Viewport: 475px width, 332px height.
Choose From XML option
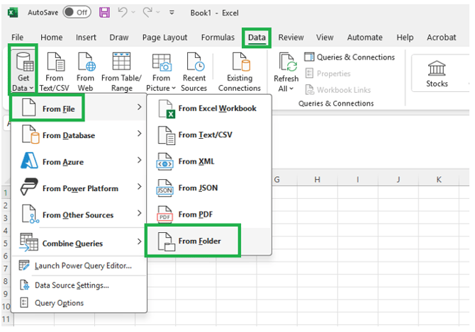[x=209, y=161]
